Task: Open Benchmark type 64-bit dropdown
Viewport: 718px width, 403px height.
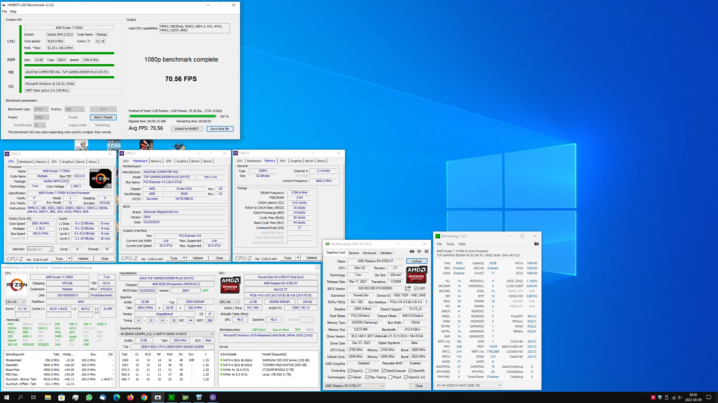Action: pyautogui.click(x=41, y=109)
